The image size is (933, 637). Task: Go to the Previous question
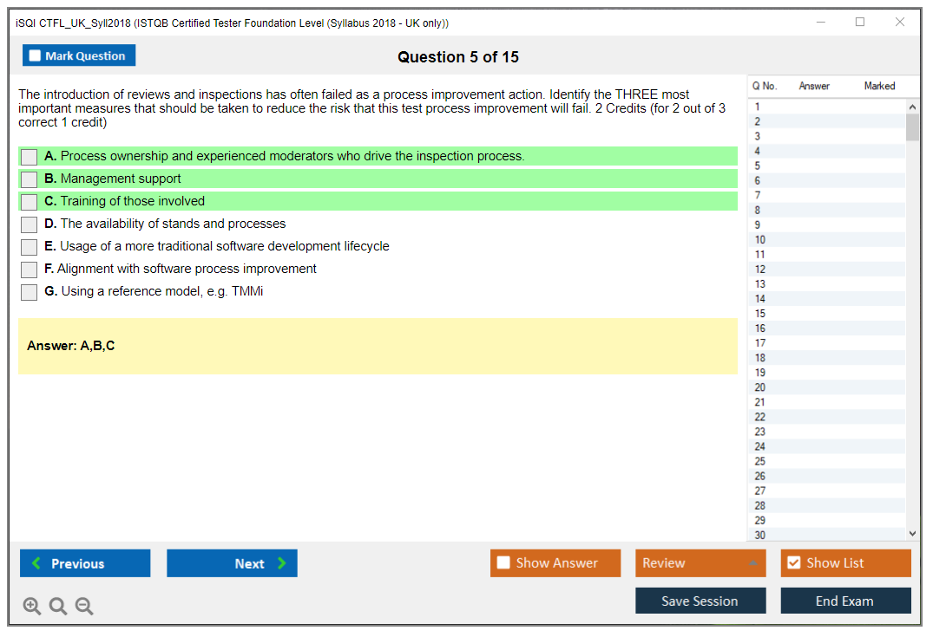[x=85, y=563]
